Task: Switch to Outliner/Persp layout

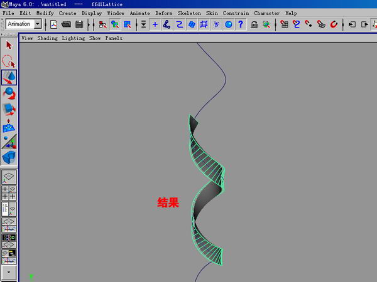Action: (9, 209)
